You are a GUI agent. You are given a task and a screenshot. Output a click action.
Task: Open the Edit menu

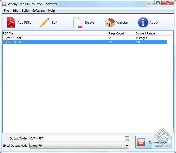click(x=15, y=11)
